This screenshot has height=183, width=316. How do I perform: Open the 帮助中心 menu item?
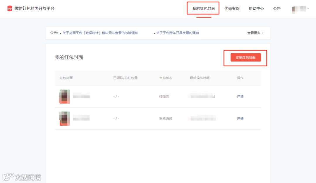coord(256,8)
